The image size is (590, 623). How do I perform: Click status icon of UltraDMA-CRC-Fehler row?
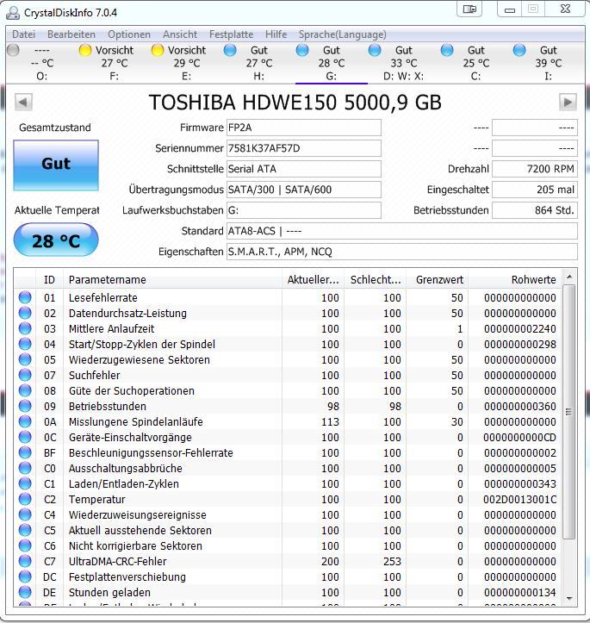pos(25,561)
